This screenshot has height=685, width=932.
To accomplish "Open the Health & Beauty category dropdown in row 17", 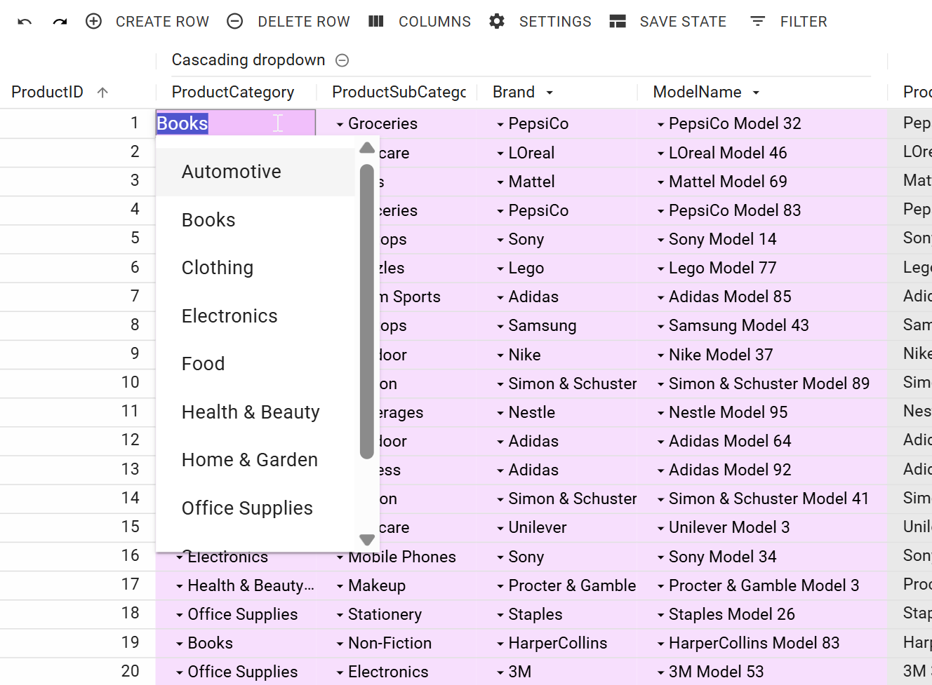I will (180, 586).
